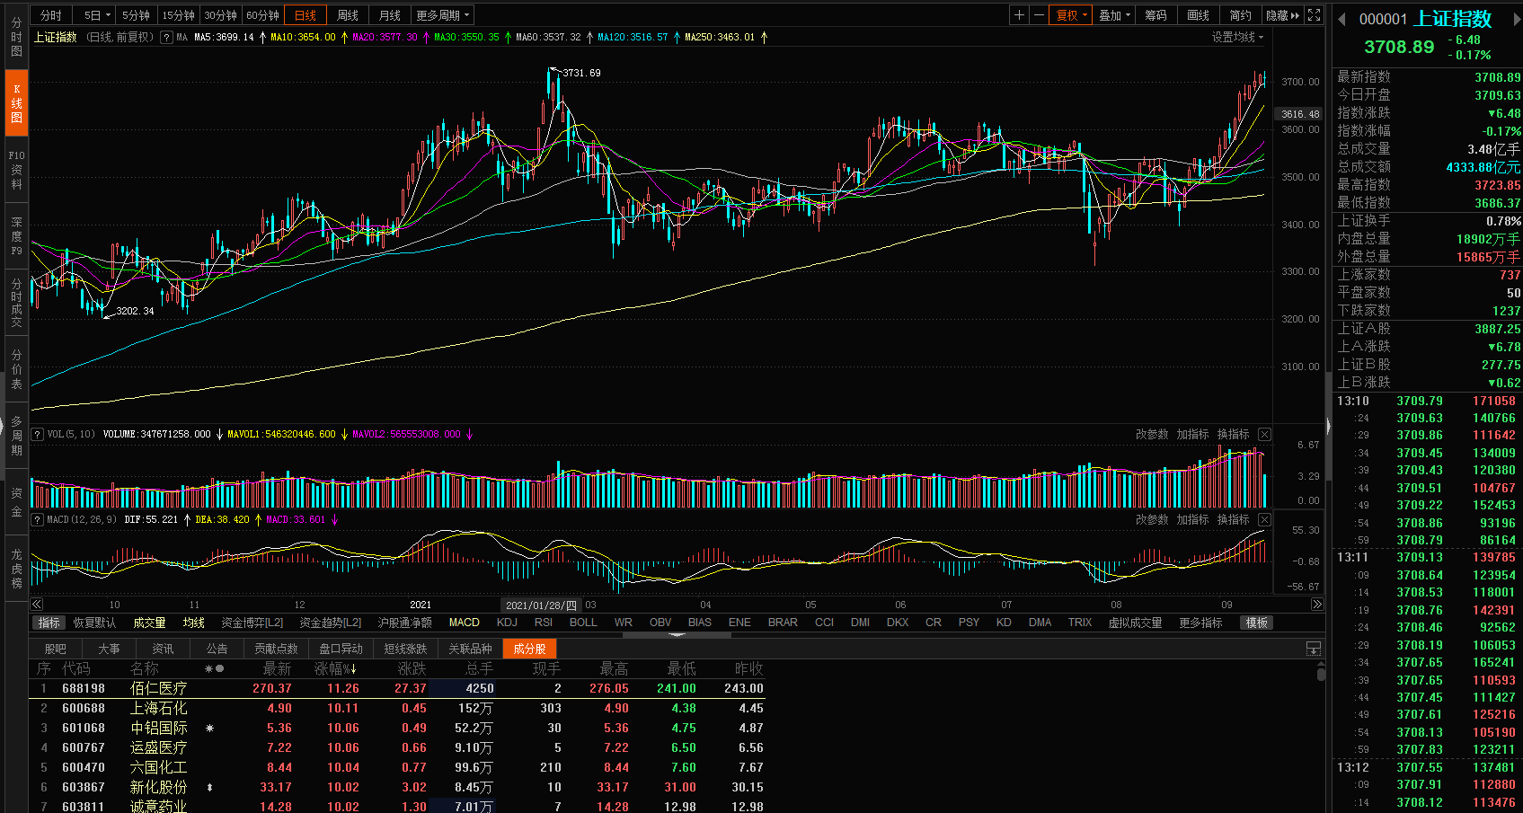Switch to 大事 tab
The height and width of the screenshot is (813, 1523).
[109, 649]
